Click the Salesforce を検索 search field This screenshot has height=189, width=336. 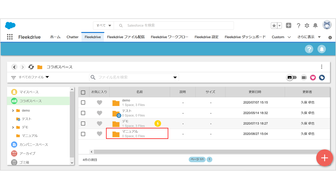pyautogui.click(x=174, y=25)
